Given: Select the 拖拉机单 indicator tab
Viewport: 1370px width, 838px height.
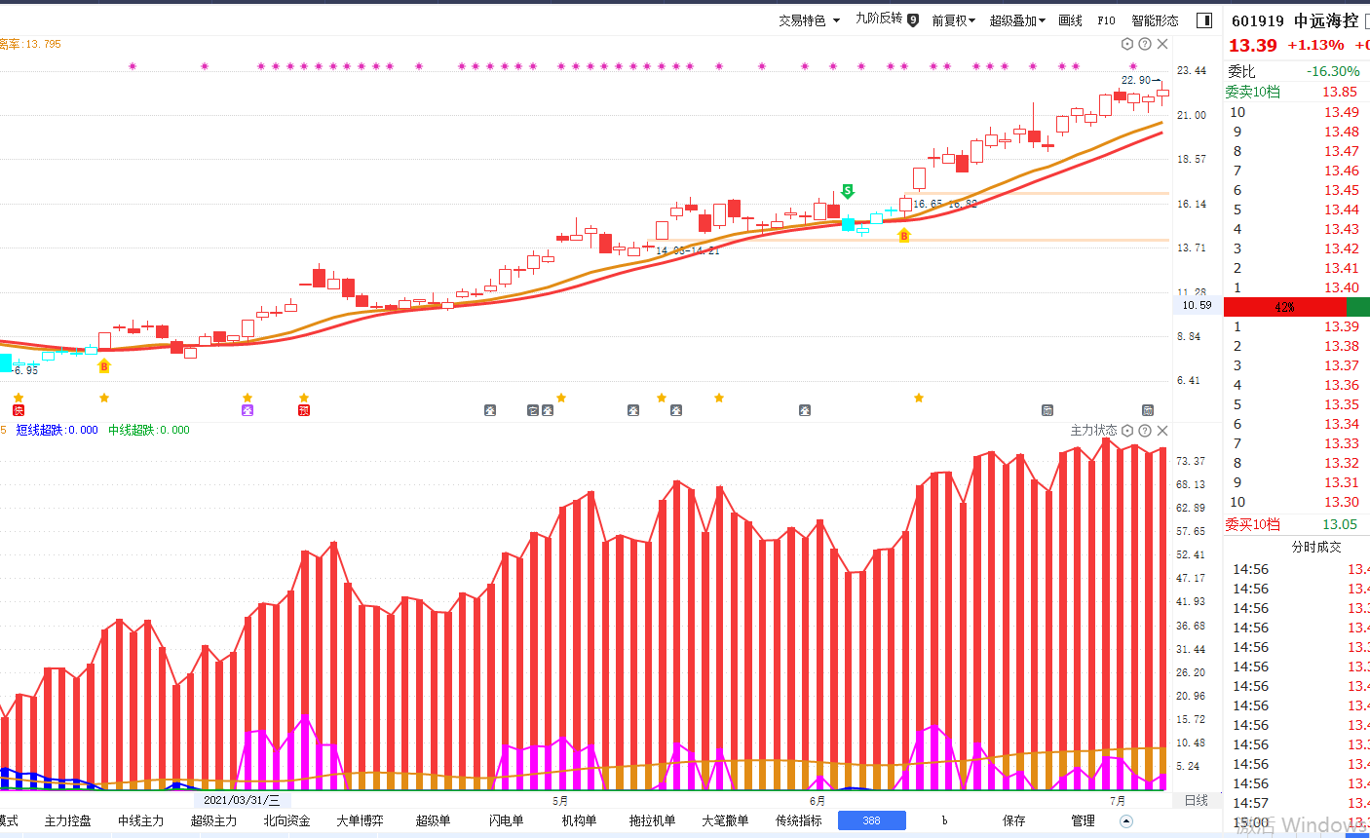Looking at the screenshot, I should [x=652, y=820].
